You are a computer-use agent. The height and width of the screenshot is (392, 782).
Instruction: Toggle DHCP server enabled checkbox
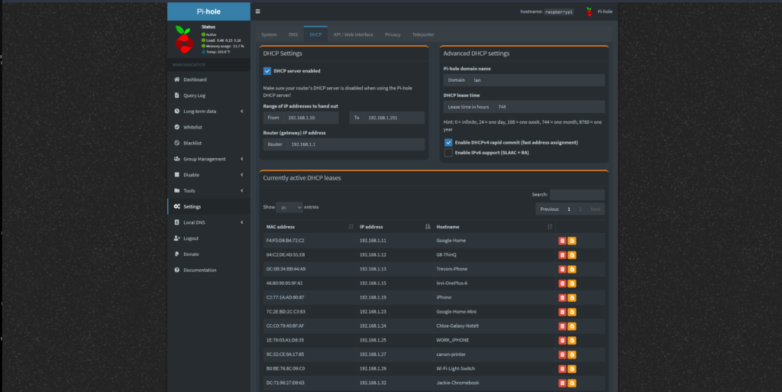(267, 71)
